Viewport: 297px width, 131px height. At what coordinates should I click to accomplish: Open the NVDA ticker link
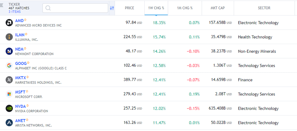pos(20,106)
